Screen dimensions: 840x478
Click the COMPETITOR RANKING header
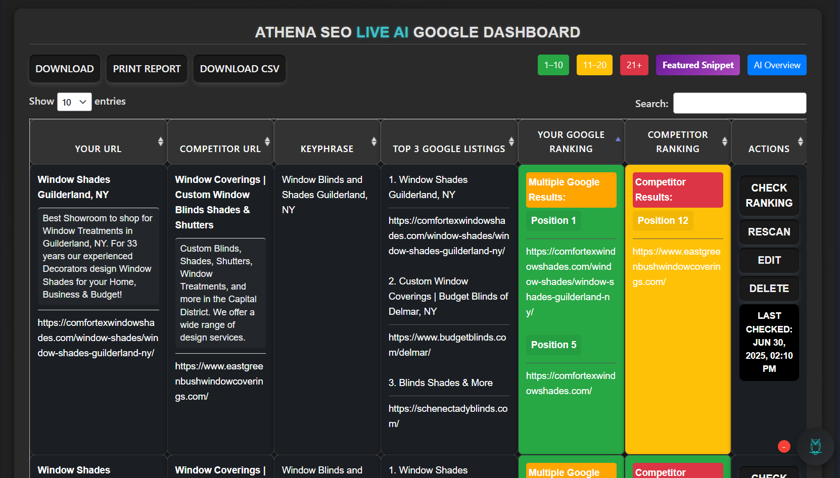tap(678, 142)
